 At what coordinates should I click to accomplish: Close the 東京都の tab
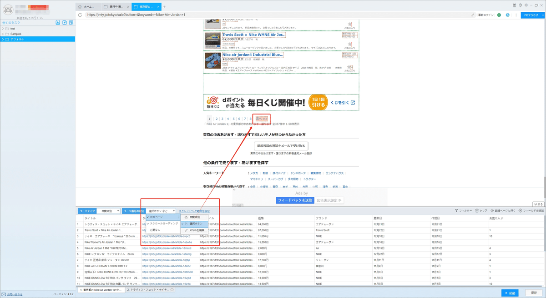tap(159, 7)
